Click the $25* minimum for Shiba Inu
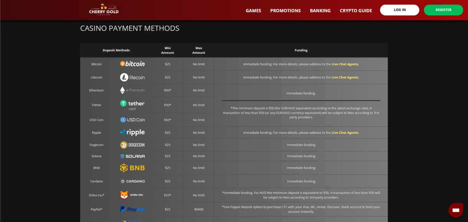 click(168, 195)
